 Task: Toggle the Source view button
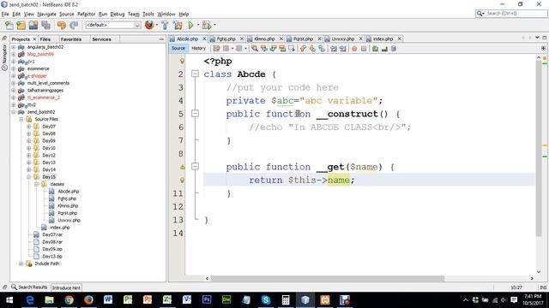pos(178,48)
